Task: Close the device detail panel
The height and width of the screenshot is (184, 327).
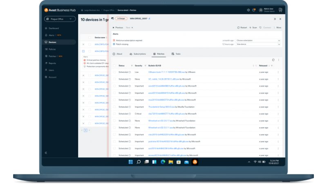Action: pos(280,19)
